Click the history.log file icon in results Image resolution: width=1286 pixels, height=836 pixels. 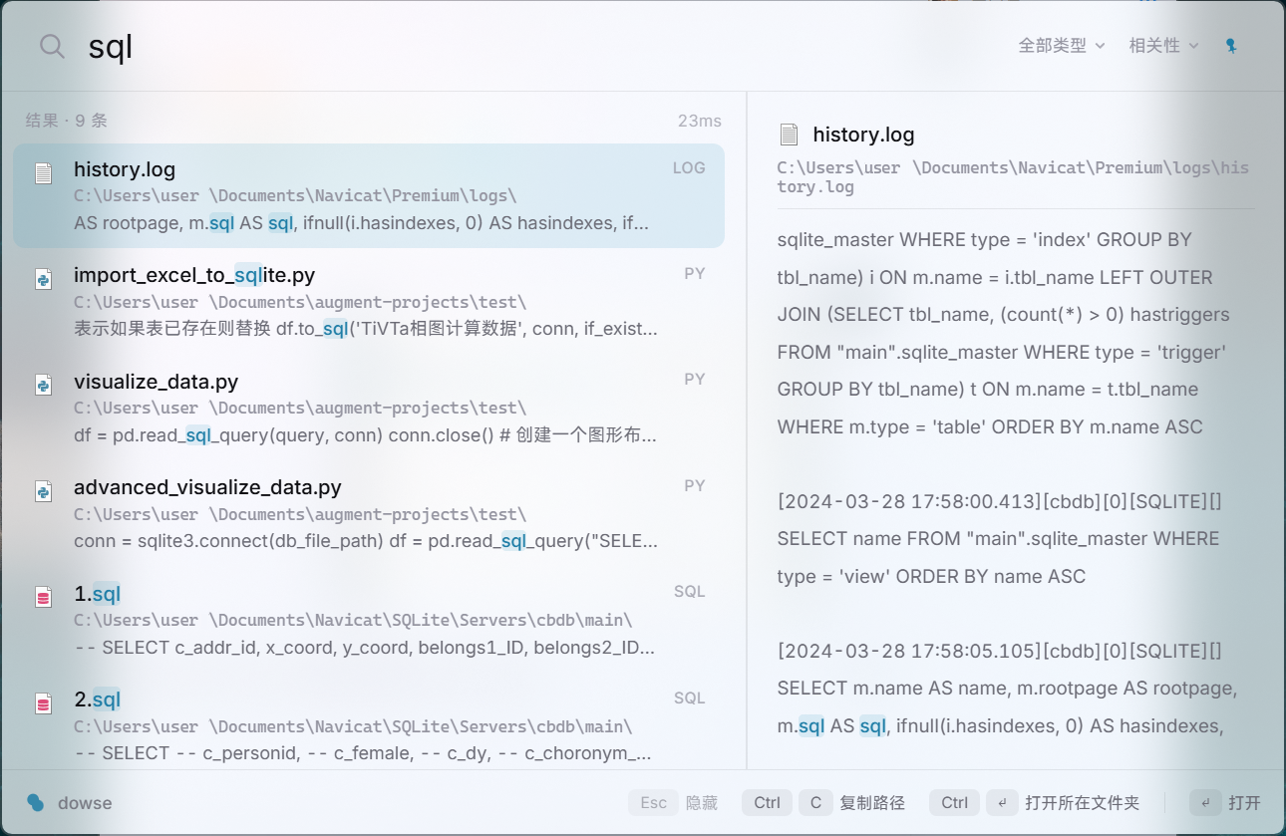pyautogui.click(x=43, y=172)
